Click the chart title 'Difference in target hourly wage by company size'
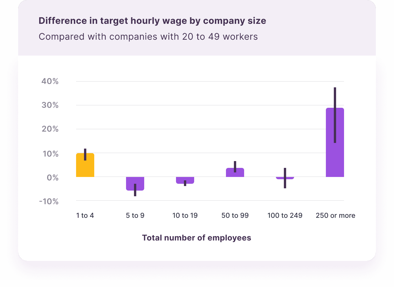The height and width of the screenshot is (287, 394). [152, 21]
